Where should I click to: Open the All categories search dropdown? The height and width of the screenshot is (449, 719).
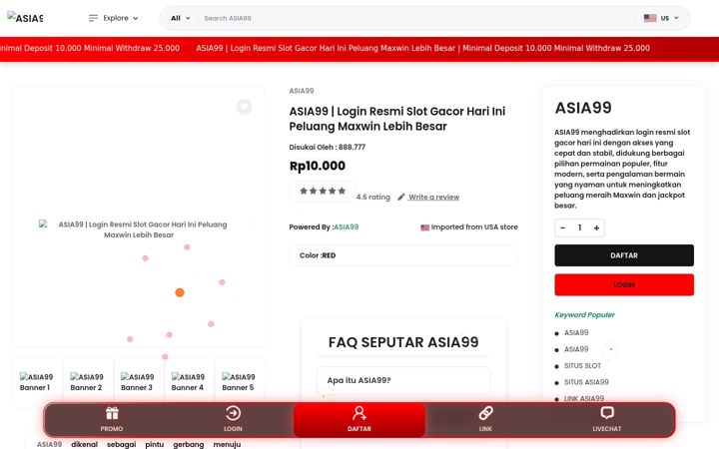180,18
